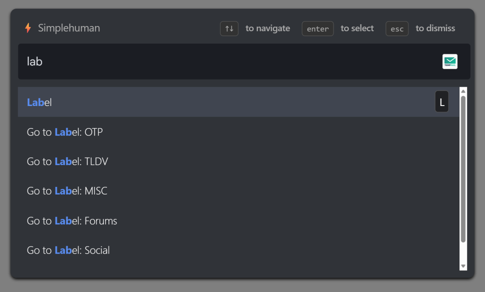The width and height of the screenshot is (485, 292).
Task: Click the "to dismiss" hint text
Action: [435, 28]
